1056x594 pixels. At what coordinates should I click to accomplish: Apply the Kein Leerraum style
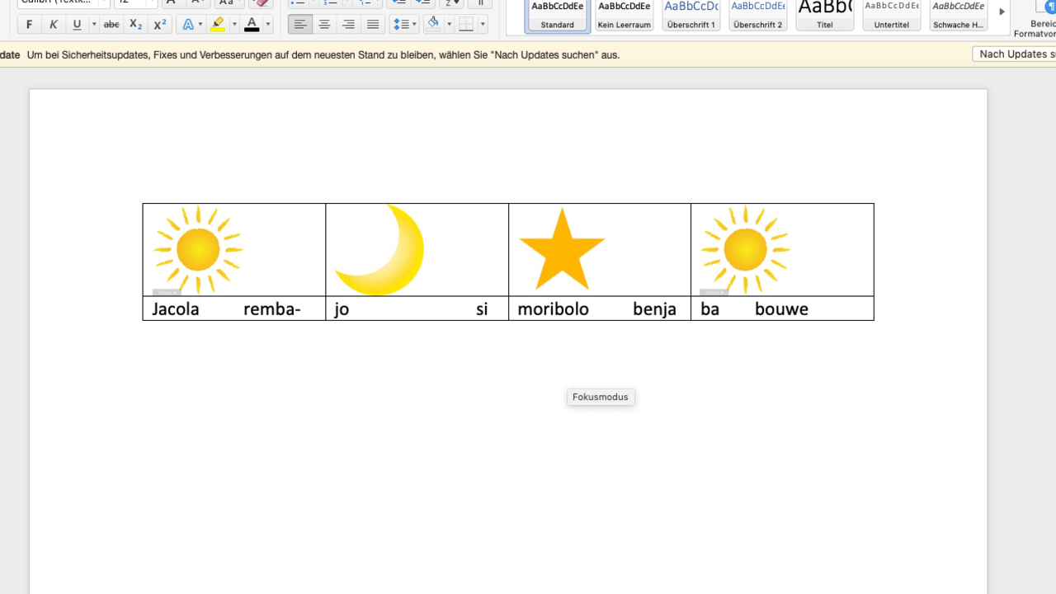tap(624, 15)
